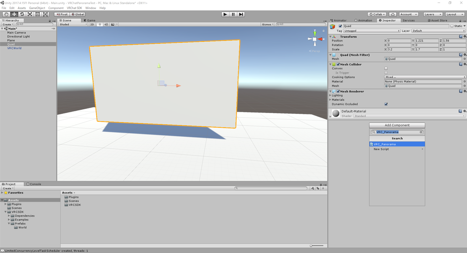
Task: Select the Rotate tool
Action: pos(22,14)
